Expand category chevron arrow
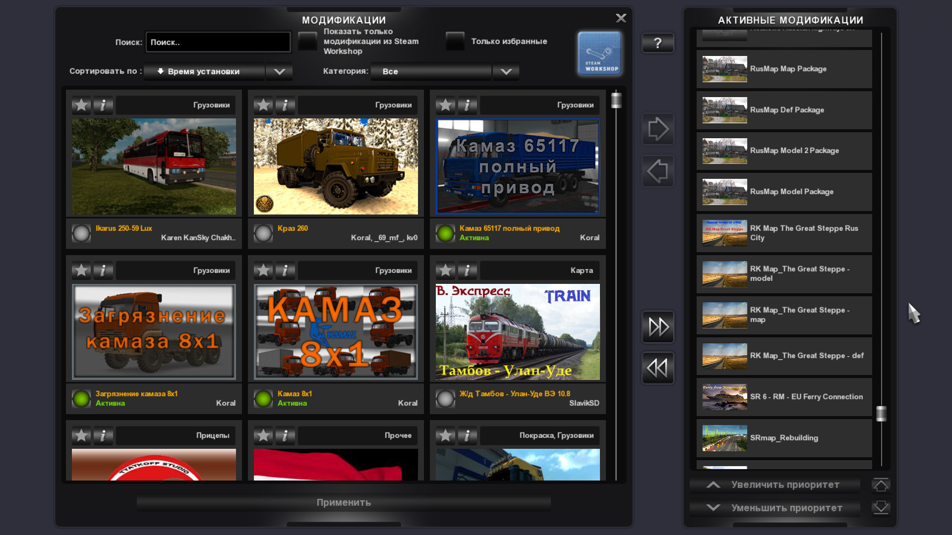952x535 pixels. [506, 71]
